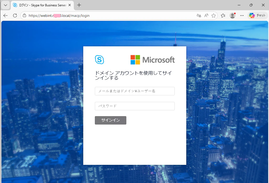
Task: Close the browser window
Action: (x=263, y=5)
